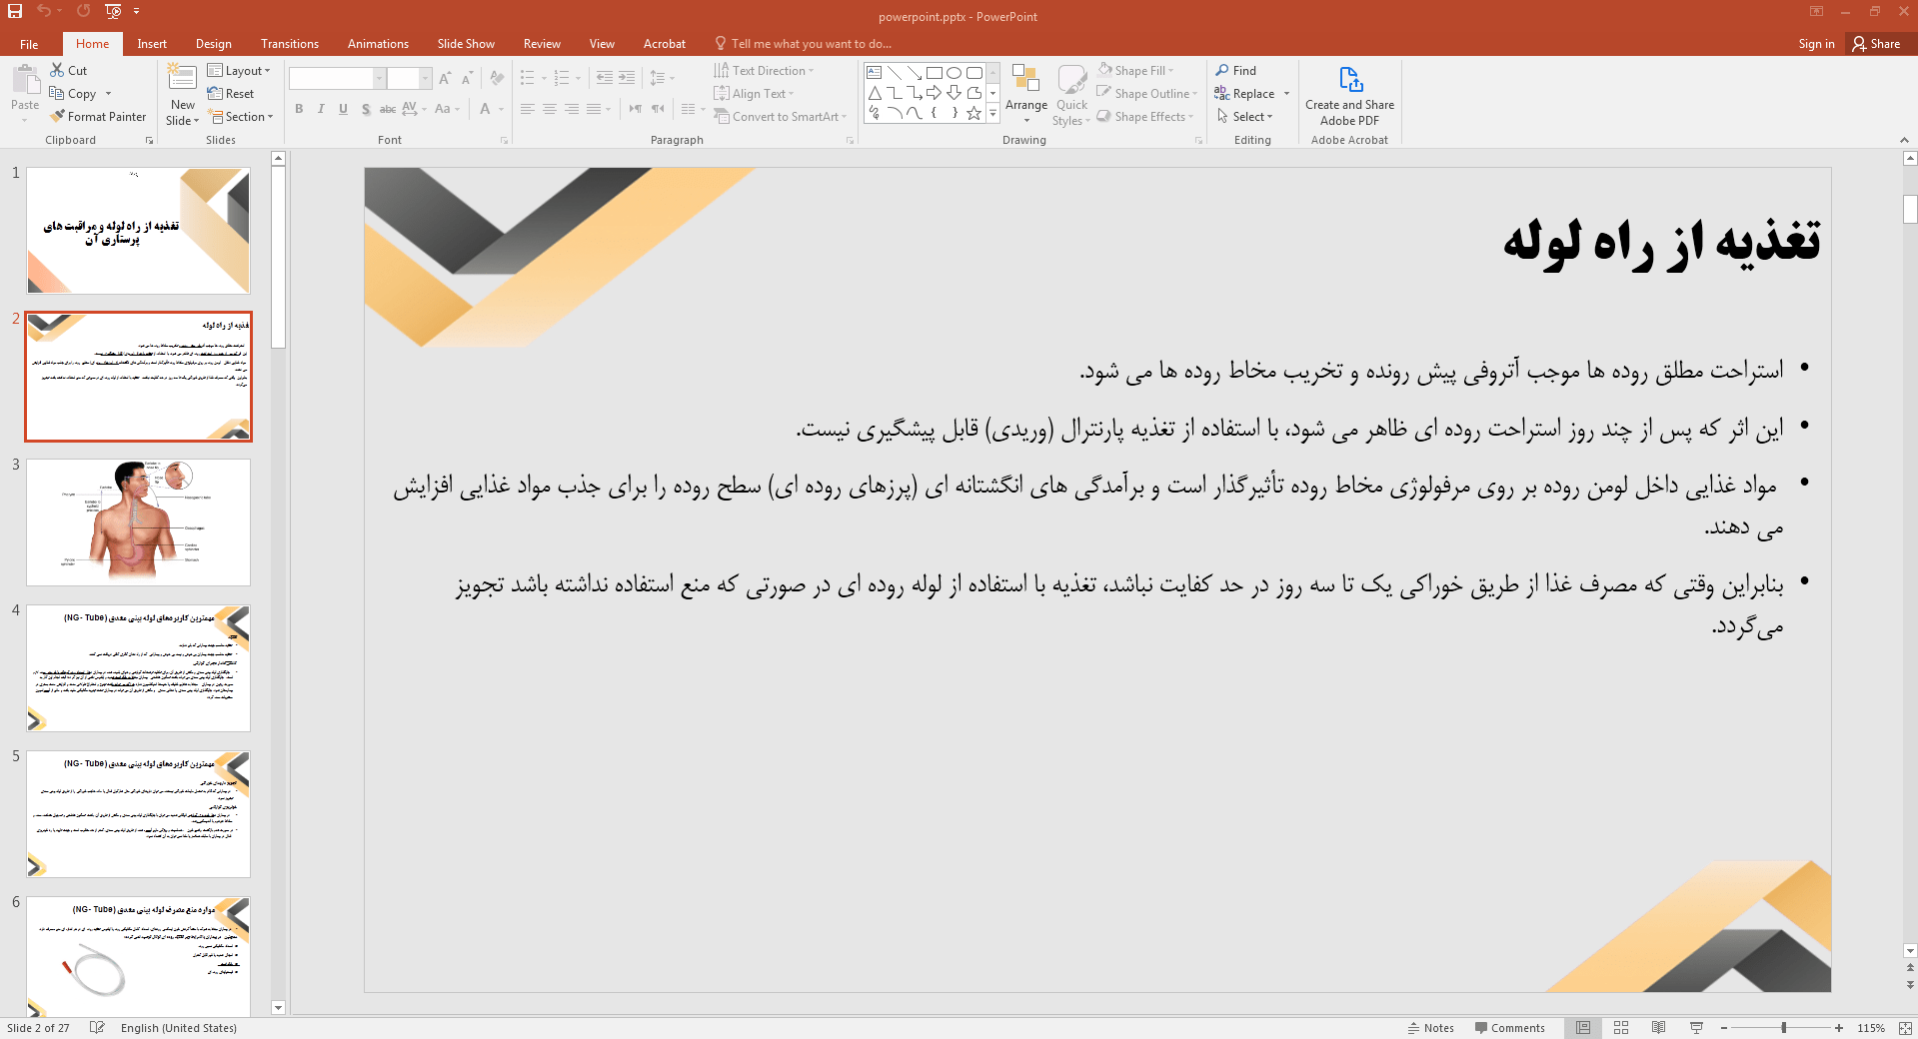Screen dimensions: 1918x1039
Task: Expand the Select dropdown in Editing
Action: coord(1245,117)
